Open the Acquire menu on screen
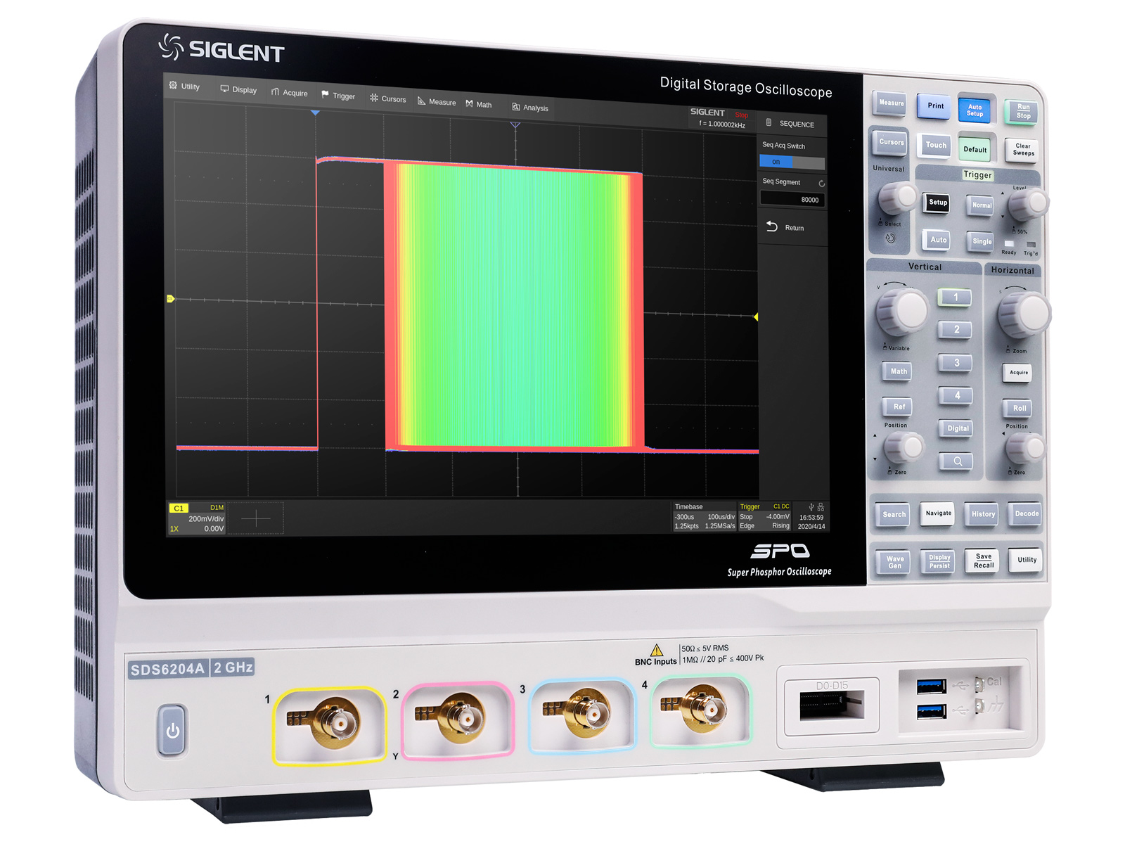 (x=290, y=92)
